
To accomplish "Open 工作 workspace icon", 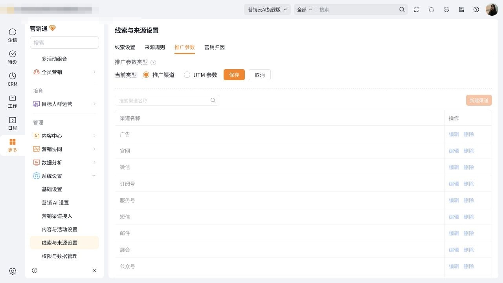I will click(13, 101).
